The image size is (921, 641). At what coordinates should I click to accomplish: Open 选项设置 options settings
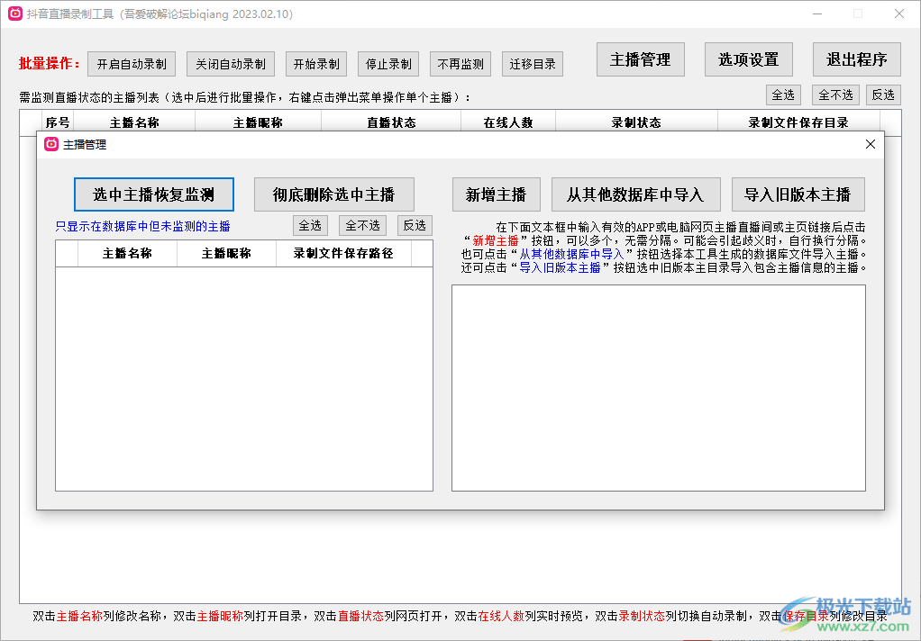coord(748,58)
